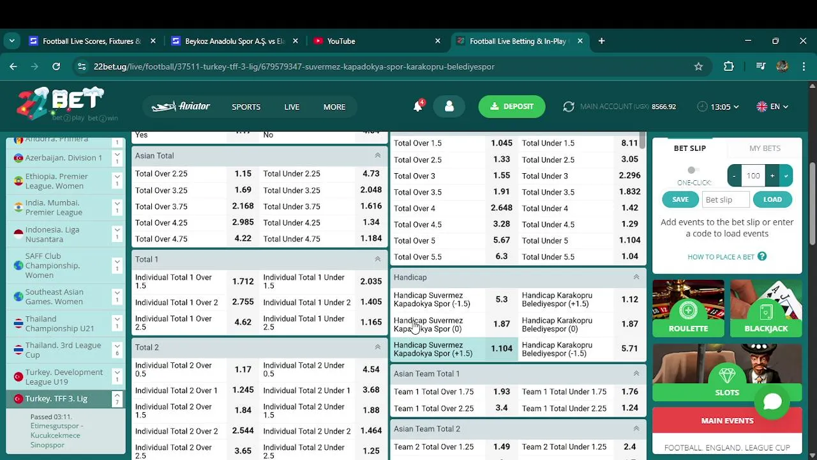Viewport: 817px width, 460px height.
Task: Click the MAIN EVENTS banner
Action: 727,420
